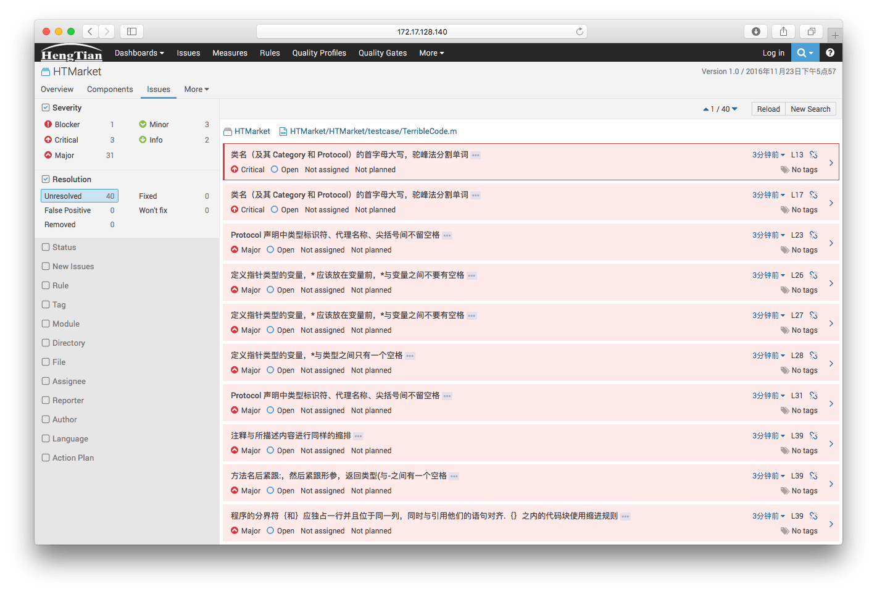The width and height of the screenshot is (877, 594).
Task: Click the HengTian logo
Action: 72,54
